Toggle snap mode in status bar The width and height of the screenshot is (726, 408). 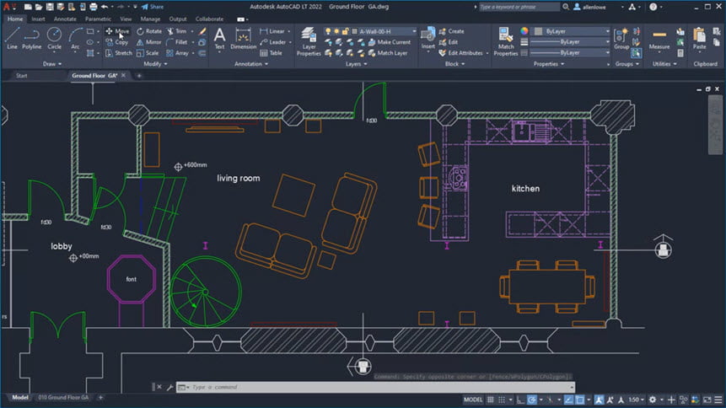pyautogui.click(x=502, y=400)
